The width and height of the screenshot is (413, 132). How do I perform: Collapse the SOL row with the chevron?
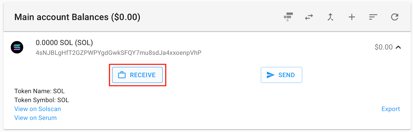click(398, 47)
